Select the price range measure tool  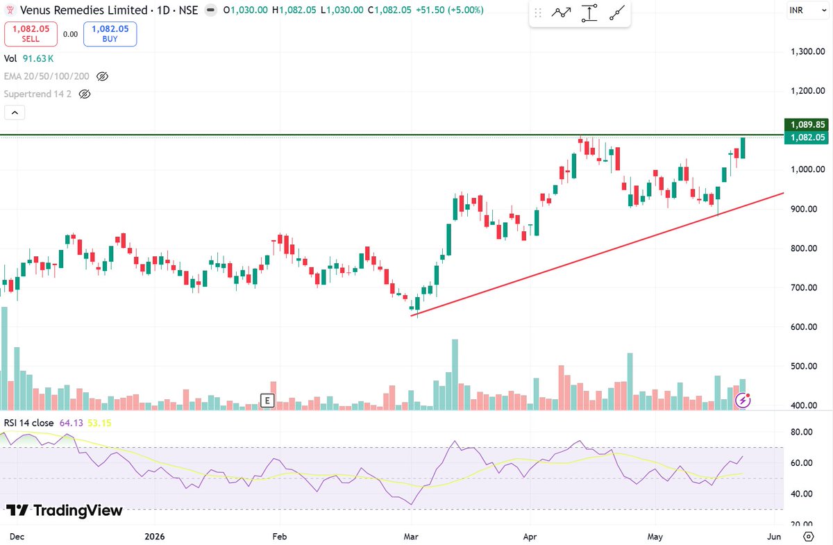589,13
